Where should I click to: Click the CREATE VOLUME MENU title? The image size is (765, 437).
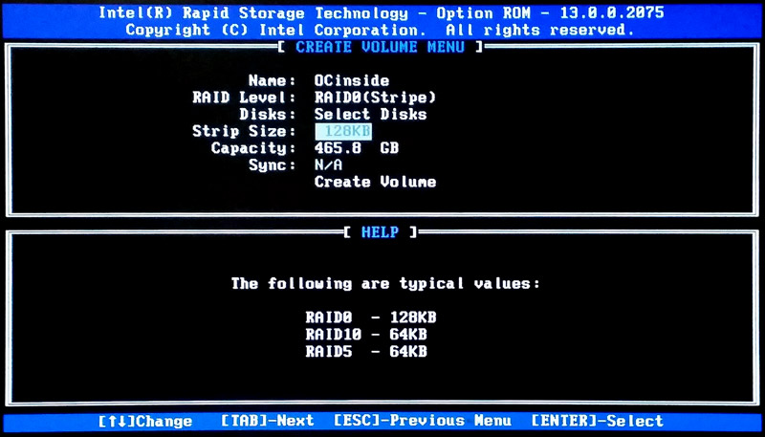(x=380, y=47)
